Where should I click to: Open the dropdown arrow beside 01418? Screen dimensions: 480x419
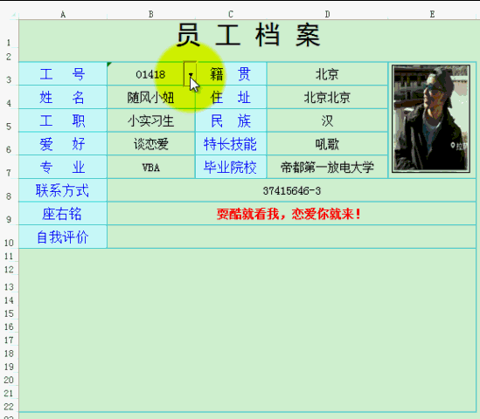click(x=190, y=74)
